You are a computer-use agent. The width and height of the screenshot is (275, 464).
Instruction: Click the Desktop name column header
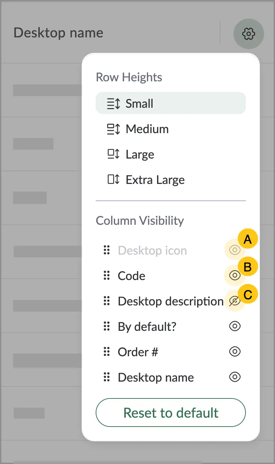click(x=58, y=33)
